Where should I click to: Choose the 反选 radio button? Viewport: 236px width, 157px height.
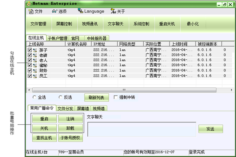pos(60,97)
